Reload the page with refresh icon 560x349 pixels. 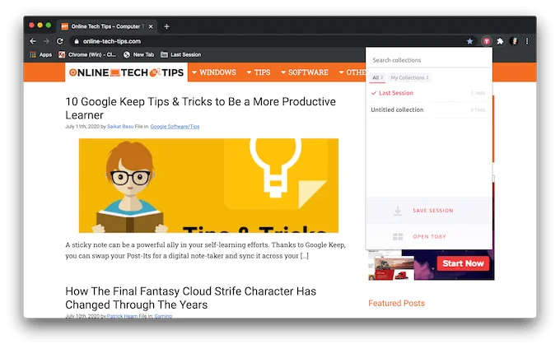(x=60, y=41)
